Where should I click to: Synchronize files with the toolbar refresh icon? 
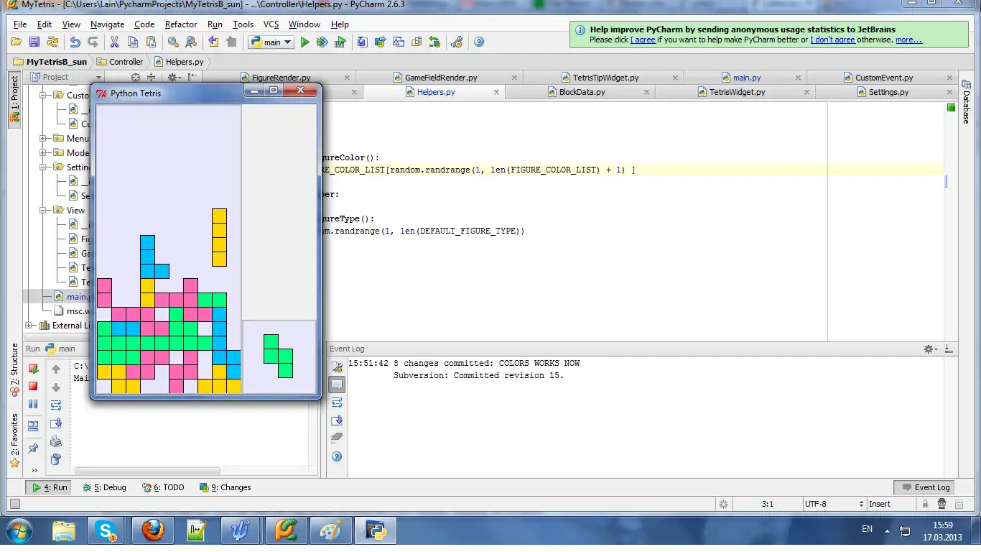point(52,42)
